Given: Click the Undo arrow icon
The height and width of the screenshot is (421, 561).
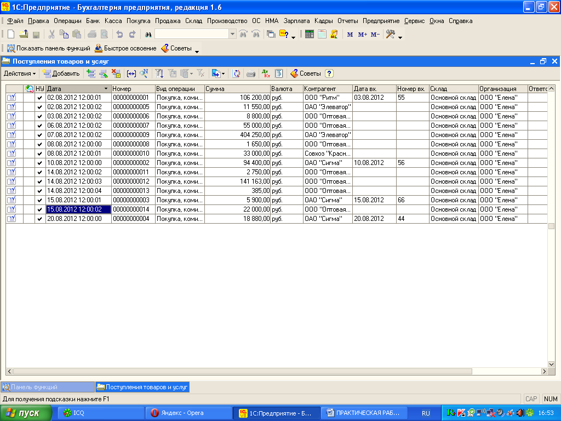Looking at the screenshot, I should (x=119, y=35).
